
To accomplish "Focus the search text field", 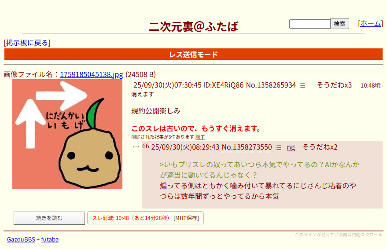I will tap(310, 24).
